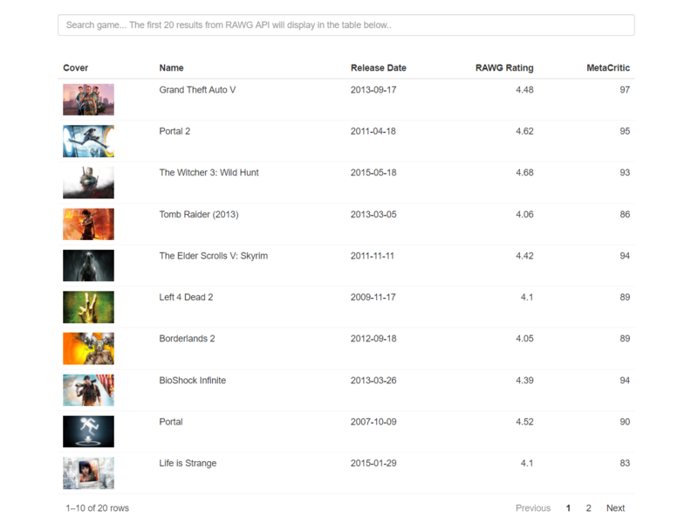The width and height of the screenshot is (698, 524).
Task: Click the Previous page link
Action: point(533,508)
